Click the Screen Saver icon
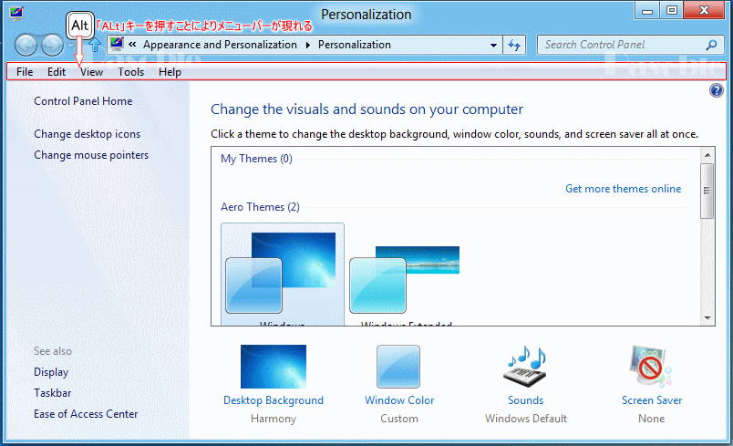Screen dimensions: 733x446 [x=650, y=367]
